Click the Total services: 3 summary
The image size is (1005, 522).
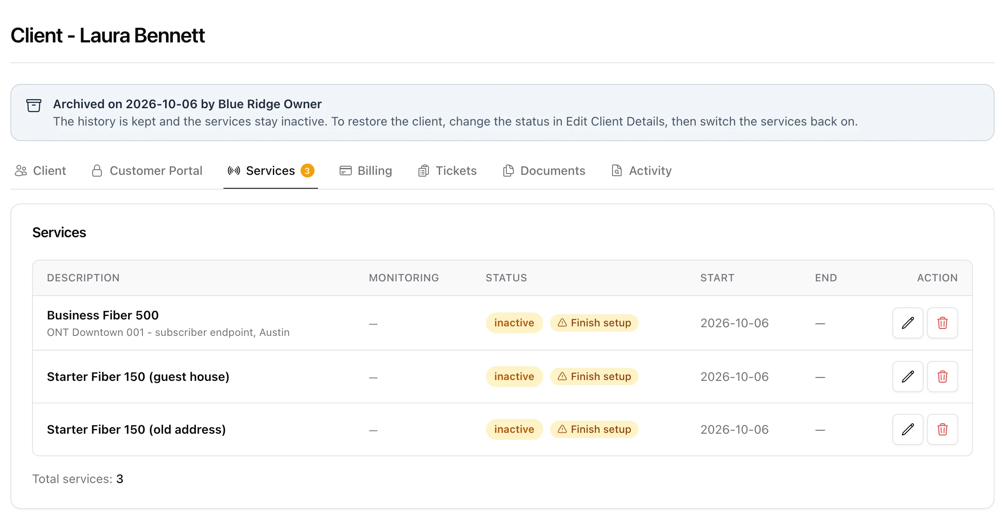click(78, 479)
